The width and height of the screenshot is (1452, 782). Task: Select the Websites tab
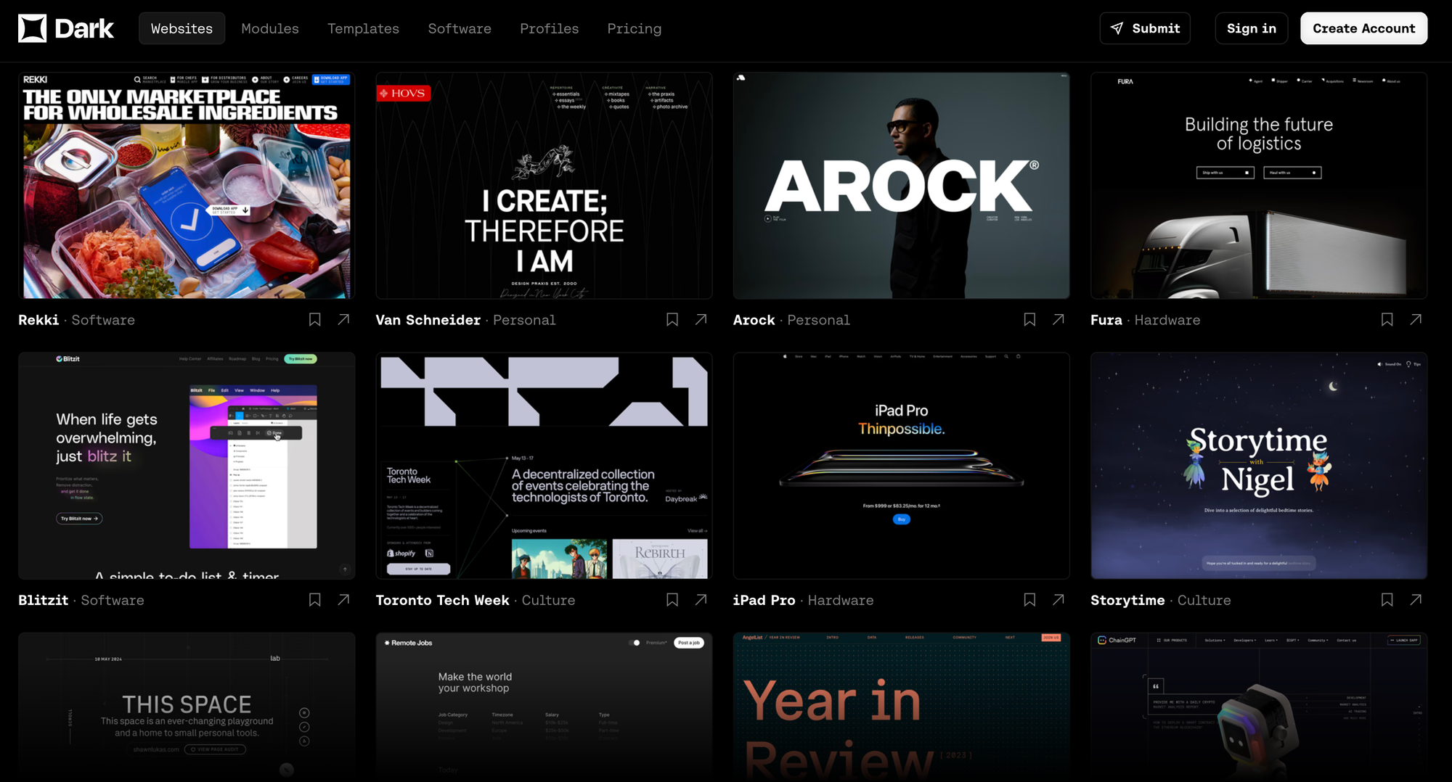click(181, 28)
